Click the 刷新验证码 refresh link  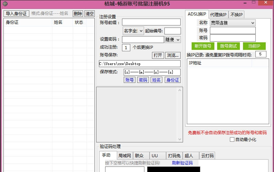pos(182,163)
